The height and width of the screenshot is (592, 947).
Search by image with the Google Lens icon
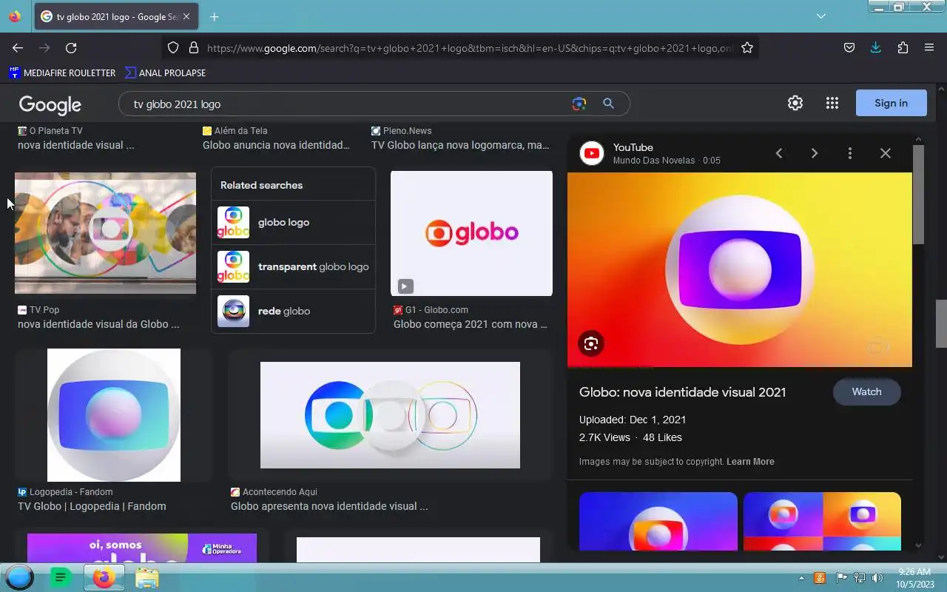(x=579, y=104)
